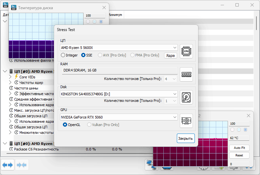Open the NVIDIA GeForce RTX 5060 dropdown
The image size is (260, 175).
coord(119,117)
